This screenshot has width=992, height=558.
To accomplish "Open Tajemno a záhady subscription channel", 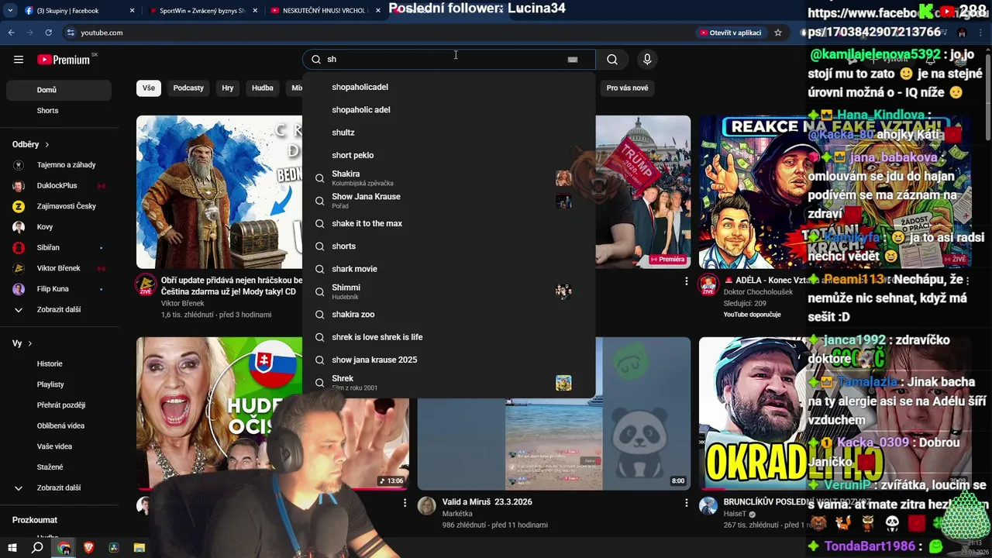I will 59,165.
